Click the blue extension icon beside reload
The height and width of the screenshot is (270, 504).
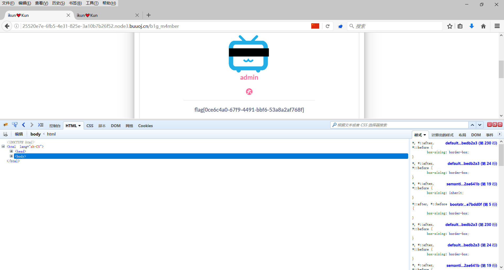(x=340, y=26)
